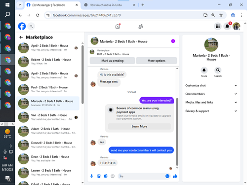The image size is (247, 185).
Task: Open Lauren - 2 Beds 1 Bath conversation
Action: pos(48,173)
